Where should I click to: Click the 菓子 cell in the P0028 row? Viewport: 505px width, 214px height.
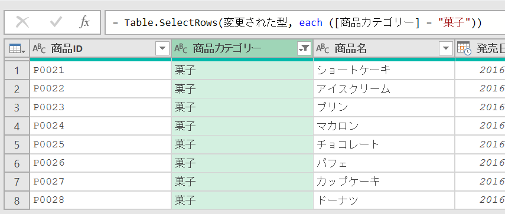(242, 201)
